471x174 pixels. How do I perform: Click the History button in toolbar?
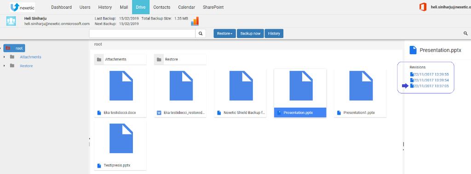coord(274,34)
